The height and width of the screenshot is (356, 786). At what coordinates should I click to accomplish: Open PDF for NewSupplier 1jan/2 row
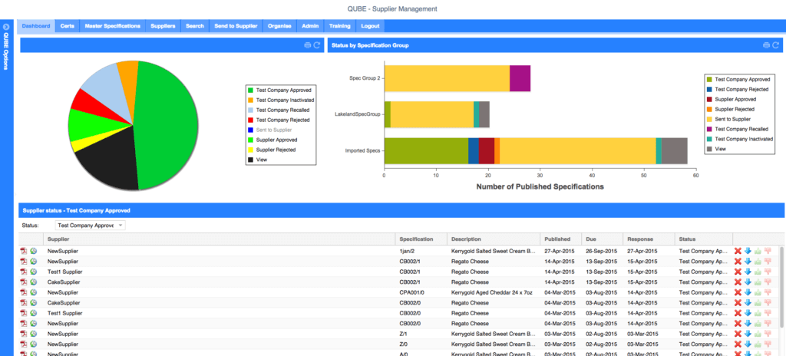click(23, 251)
